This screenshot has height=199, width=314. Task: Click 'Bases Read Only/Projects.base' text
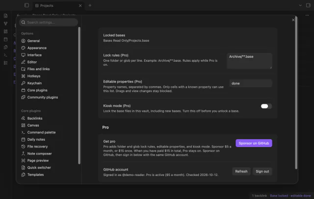pos(126,41)
